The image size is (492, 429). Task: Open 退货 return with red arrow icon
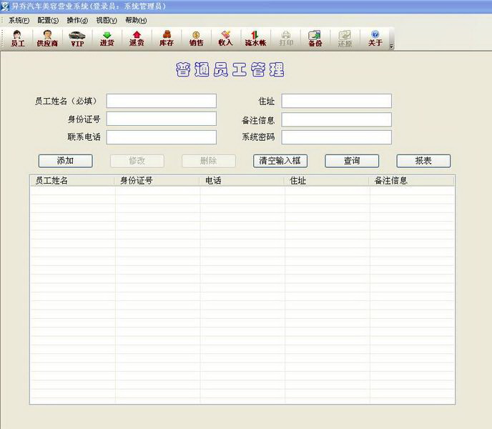coord(137,39)
